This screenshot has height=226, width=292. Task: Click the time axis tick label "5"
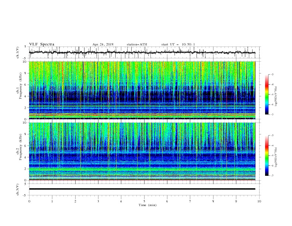coord(144,201)
